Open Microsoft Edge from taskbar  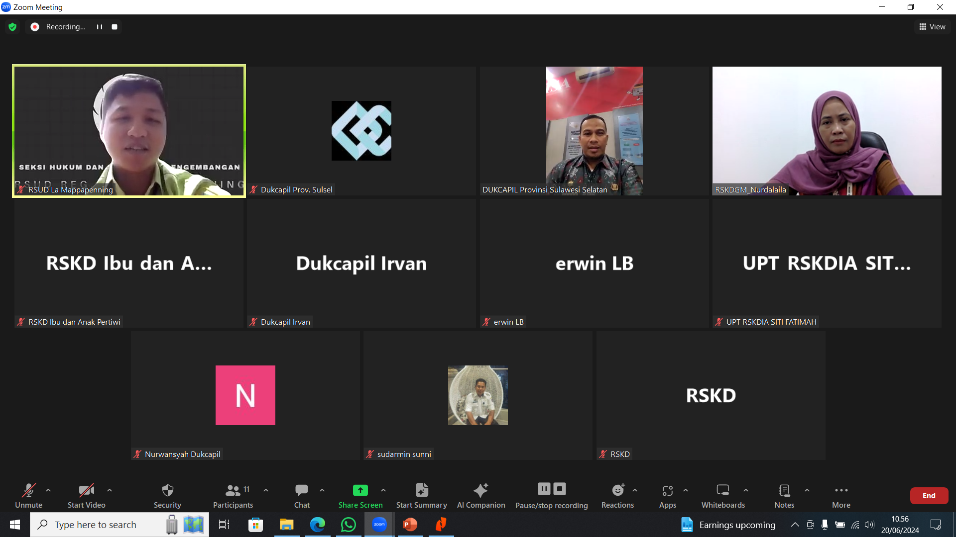point(318,525)
